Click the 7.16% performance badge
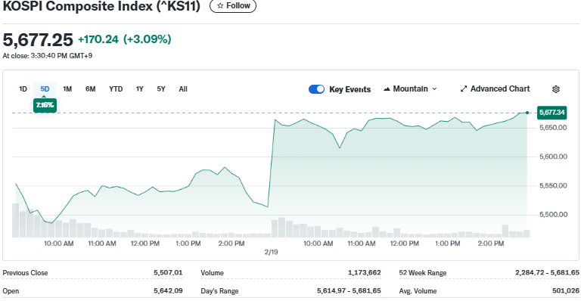Viewport: 584px width, 301px height. [x=45, y=105]
